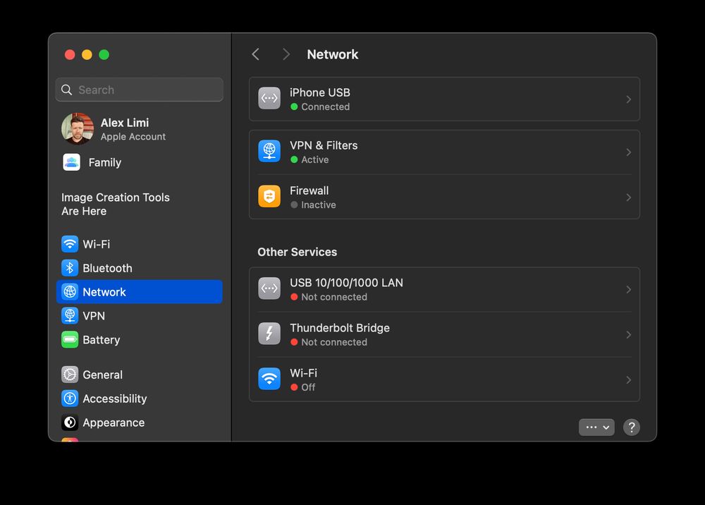Open the ellipsis actions dropdown at bottom right
Viewport: 705px width, 505px height.
tap(596, 427)
